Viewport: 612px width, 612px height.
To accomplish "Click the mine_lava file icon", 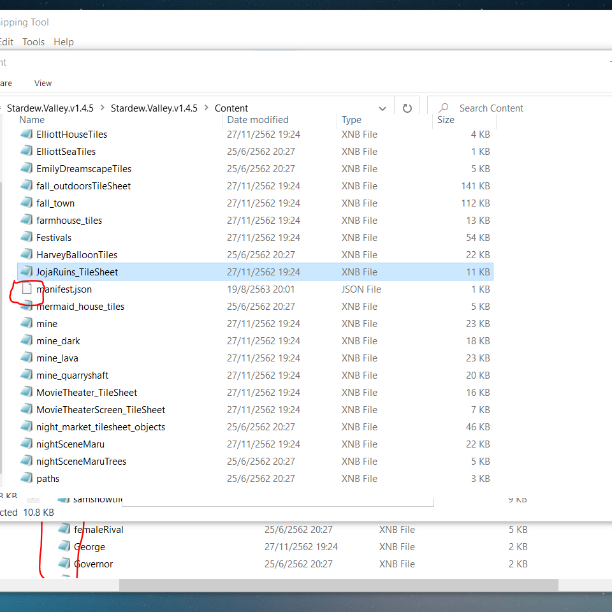I will [x=27, y=358].
